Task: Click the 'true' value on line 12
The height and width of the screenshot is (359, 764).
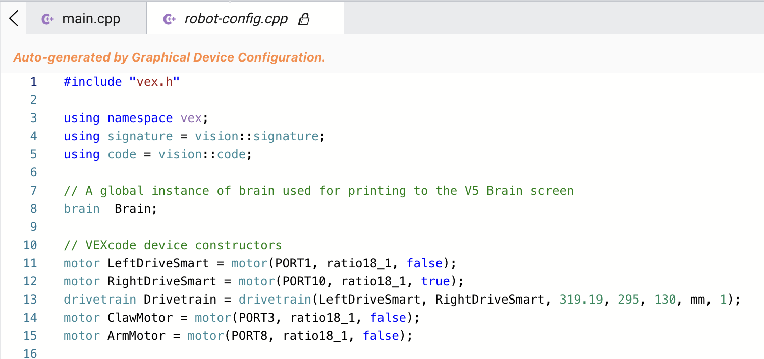Action: coord(435,281)
